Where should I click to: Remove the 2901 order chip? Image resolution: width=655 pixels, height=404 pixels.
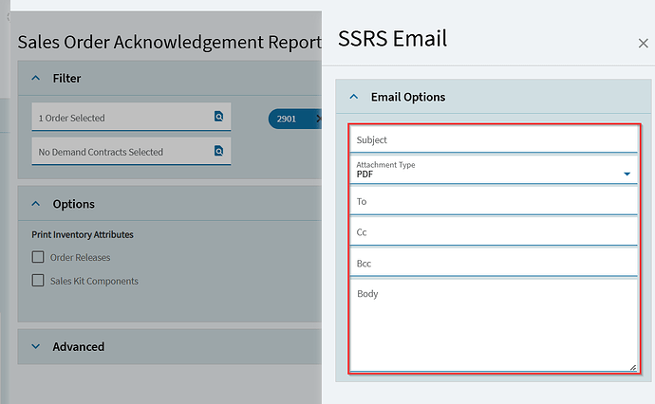[318, 119]
